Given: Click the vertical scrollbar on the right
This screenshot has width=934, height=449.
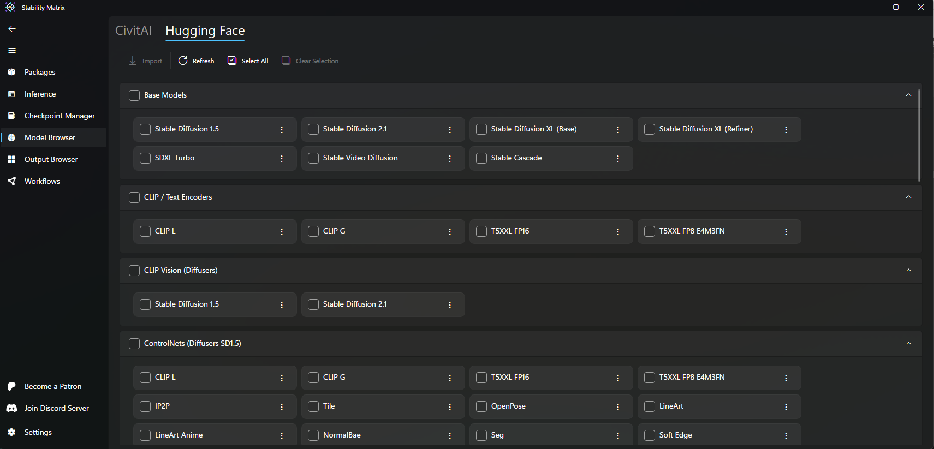Looking at the screenshot, I should coord(919,135).
